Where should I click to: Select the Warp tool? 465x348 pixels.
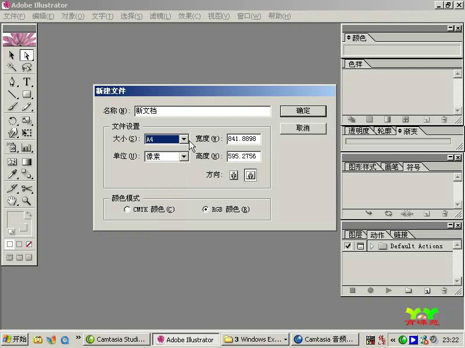click(12, 133)
